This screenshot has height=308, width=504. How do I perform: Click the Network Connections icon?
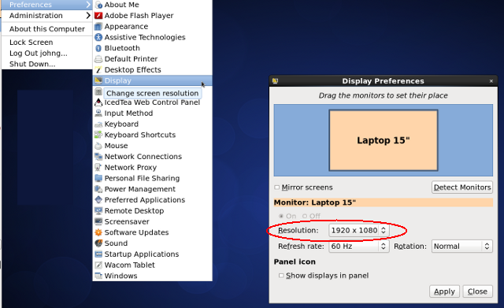coord(98,157)
